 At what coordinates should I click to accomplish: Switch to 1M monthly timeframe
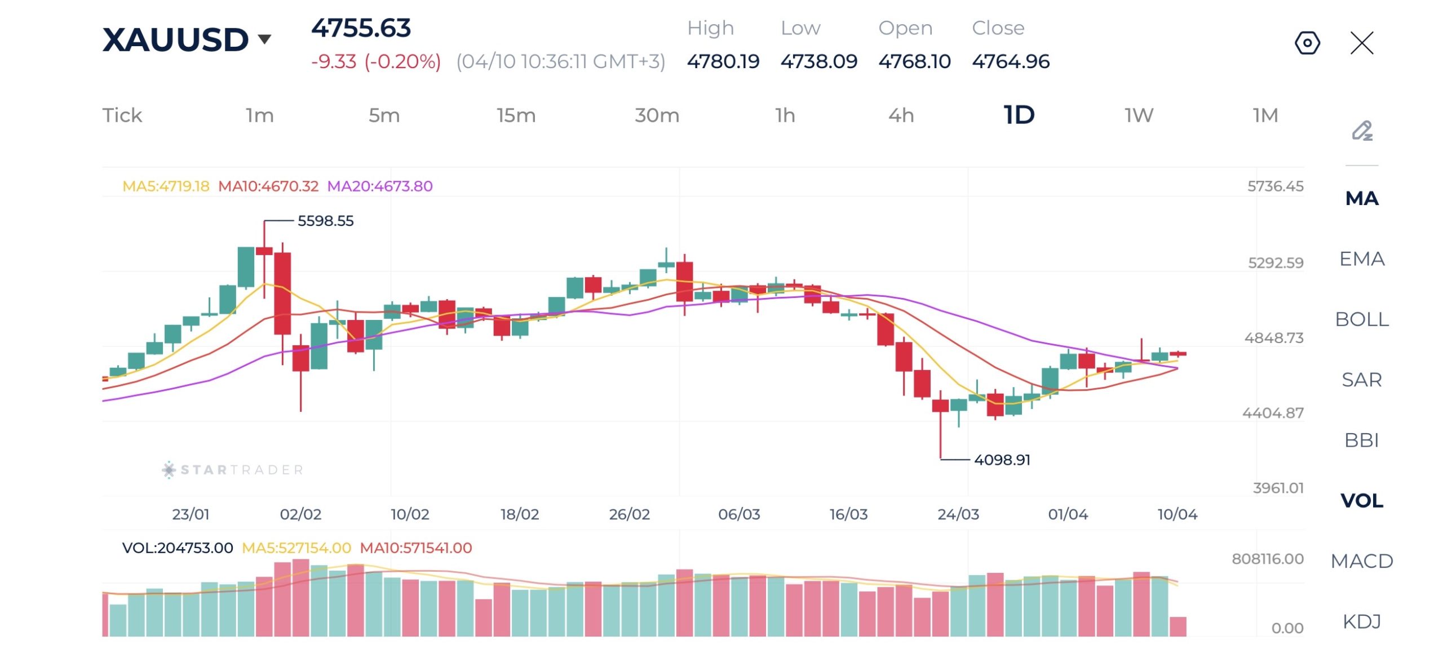(1265, 115)
